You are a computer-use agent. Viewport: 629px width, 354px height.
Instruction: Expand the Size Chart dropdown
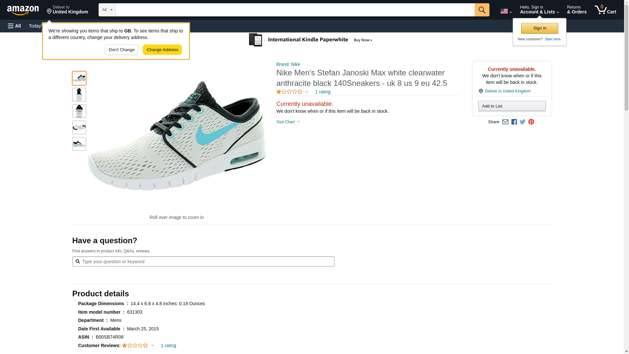point(288,122)
